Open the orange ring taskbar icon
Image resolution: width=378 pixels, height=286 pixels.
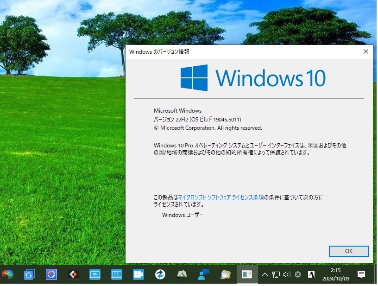[x=51, y=274]
